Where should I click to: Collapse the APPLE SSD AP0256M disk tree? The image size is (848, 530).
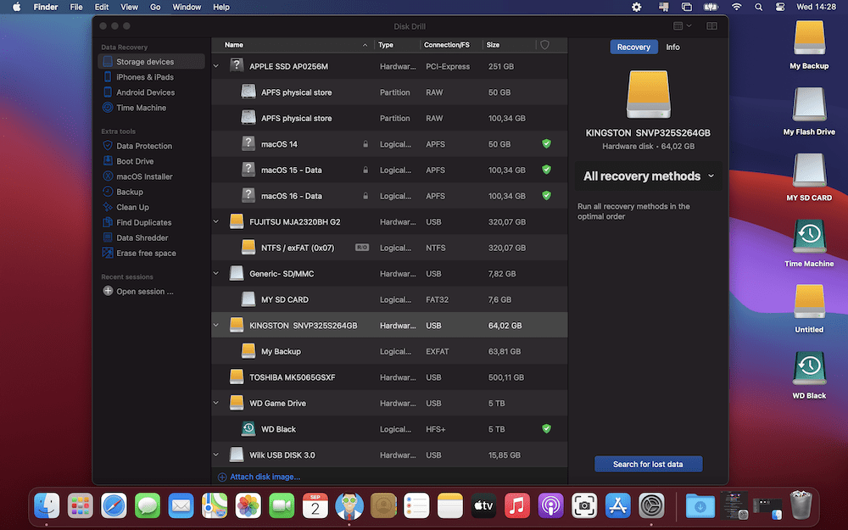pos(216,66)
